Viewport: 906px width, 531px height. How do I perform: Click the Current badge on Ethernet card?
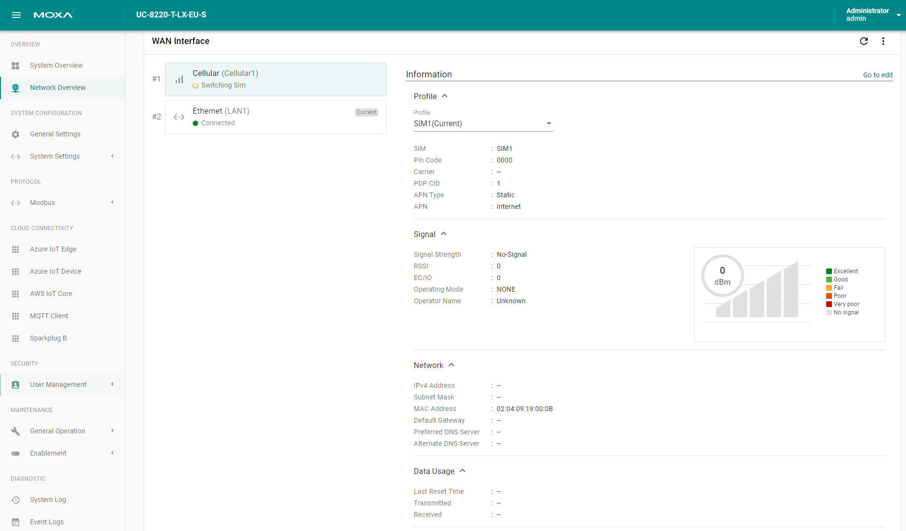click(x=367, y=112)
